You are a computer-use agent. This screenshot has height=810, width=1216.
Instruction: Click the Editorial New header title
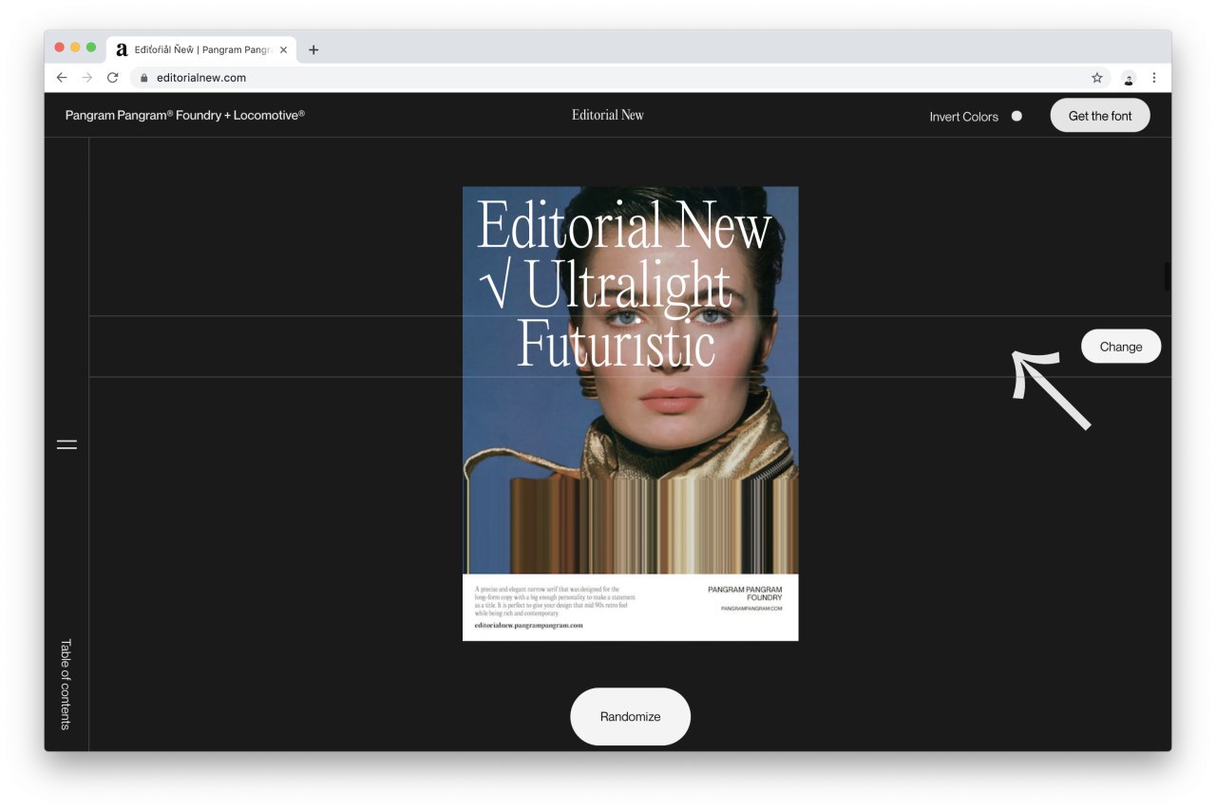coord(608,115)
